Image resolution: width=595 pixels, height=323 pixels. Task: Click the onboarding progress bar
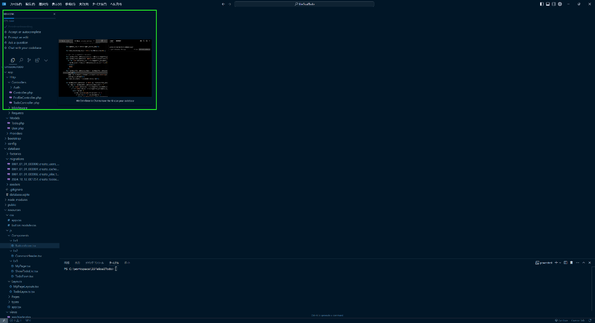[x=29, y=18]
